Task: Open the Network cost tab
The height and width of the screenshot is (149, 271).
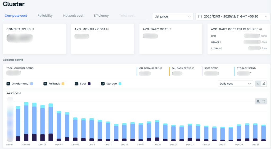Action: click(73, 16)
